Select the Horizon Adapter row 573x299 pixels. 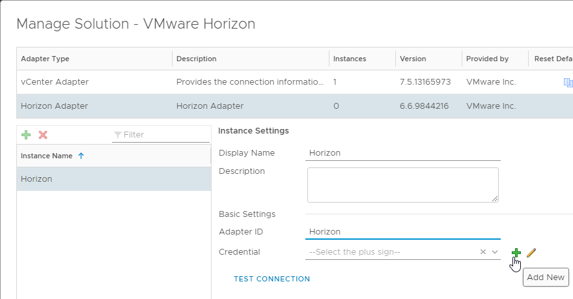tap(294, 106)
